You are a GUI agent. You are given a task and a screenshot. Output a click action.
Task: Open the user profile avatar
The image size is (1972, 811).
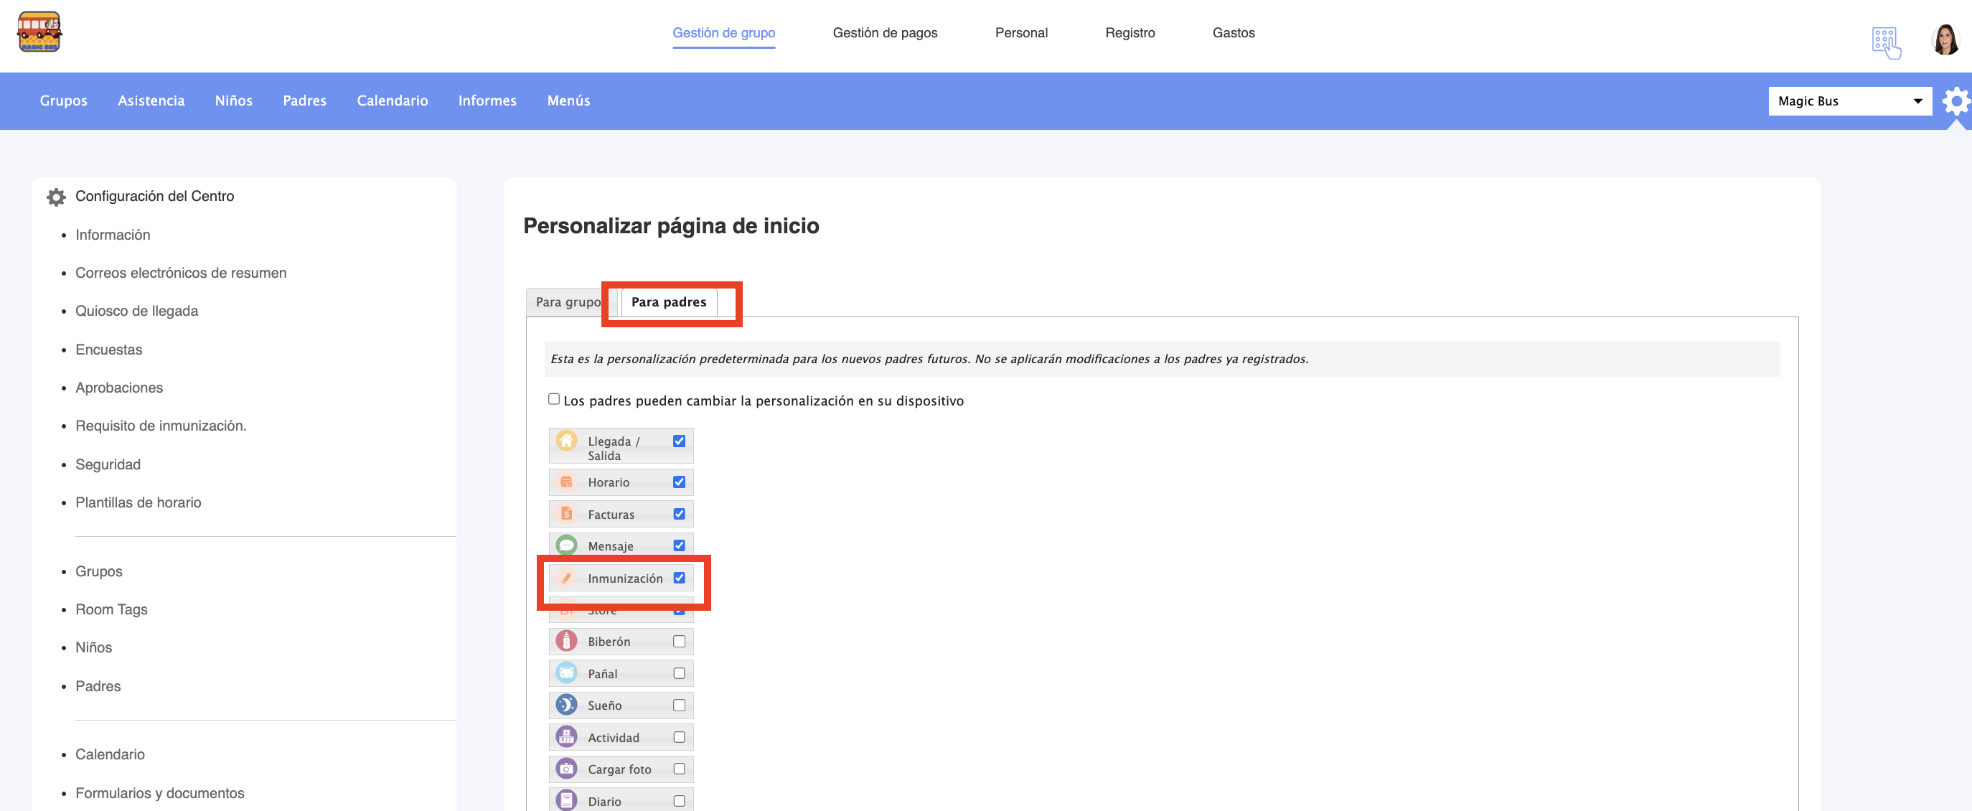[x=1945, y=39]
